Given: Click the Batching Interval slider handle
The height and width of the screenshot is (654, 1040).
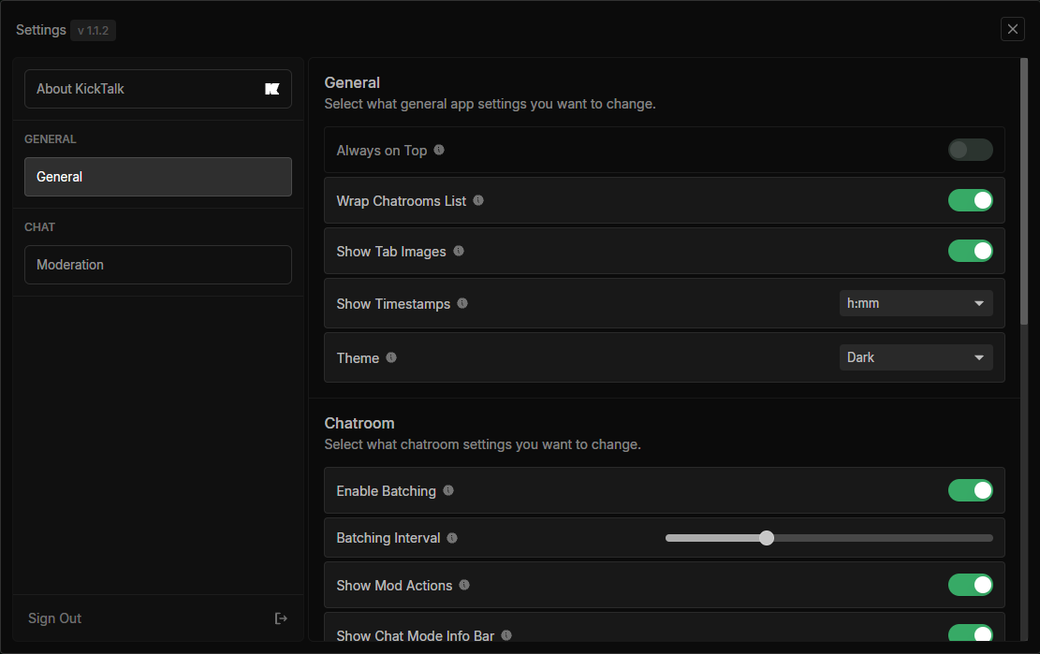Looking at the screenshot, I should pyautogui.click(x=767, y=538).
